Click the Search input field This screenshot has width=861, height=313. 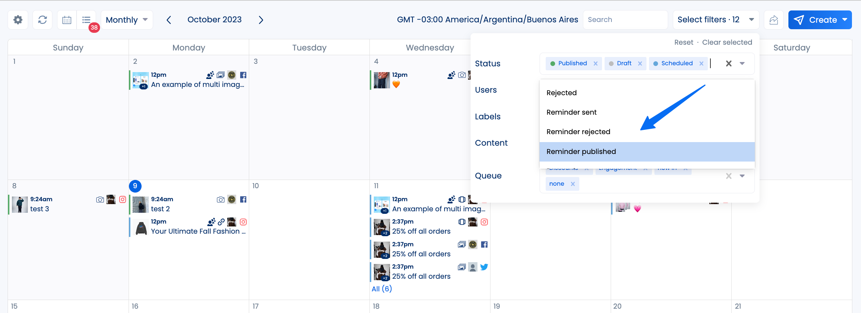[x=625, y=20]
